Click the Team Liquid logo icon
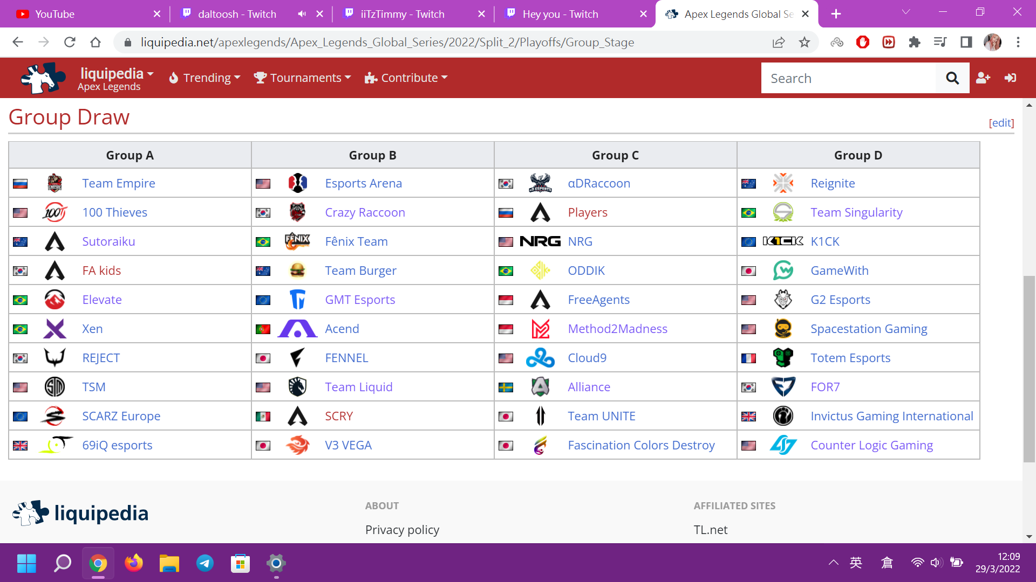Viewport: 1036px width, 582px height. point(297,387)
